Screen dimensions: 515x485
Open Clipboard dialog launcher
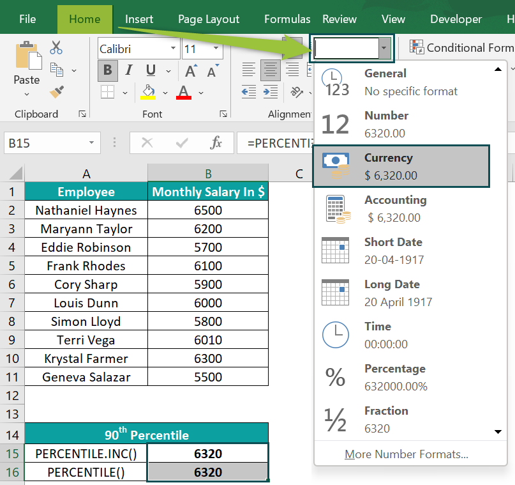coord(82,114)
